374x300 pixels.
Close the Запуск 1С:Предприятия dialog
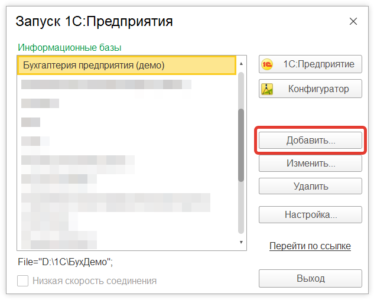coord(353,22)
